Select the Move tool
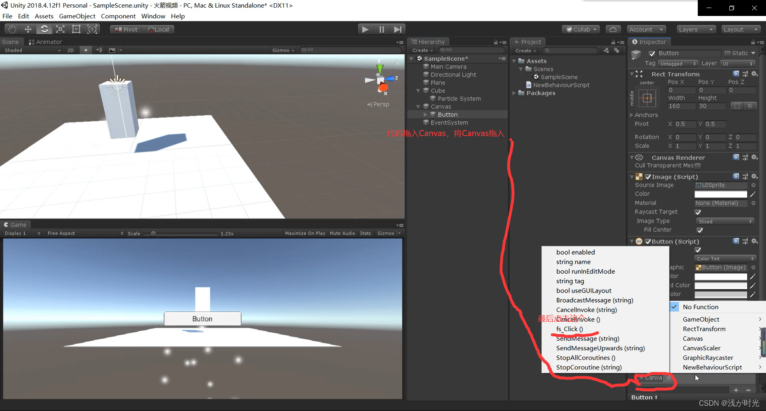The height and width of the screenshot is (411, 766). (x=28, y=29)
